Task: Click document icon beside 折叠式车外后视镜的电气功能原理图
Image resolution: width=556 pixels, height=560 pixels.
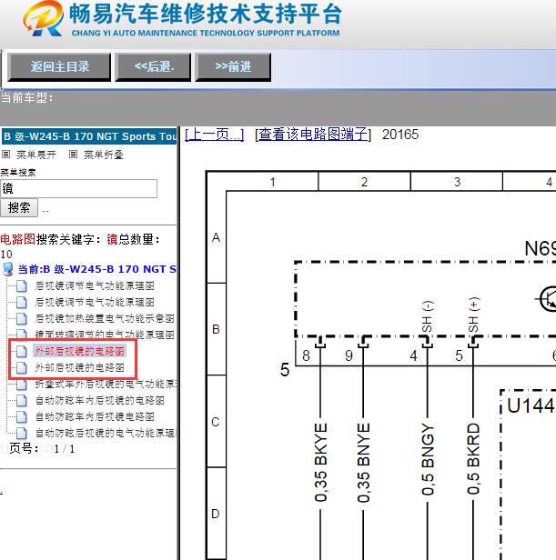Action: (x=22, y=385)
